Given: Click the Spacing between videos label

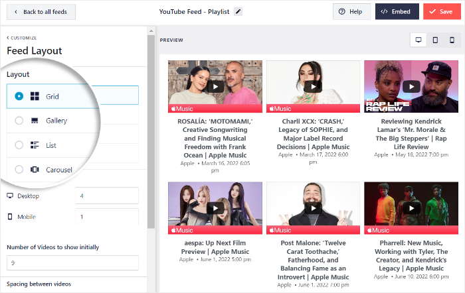Looking at the screenshot, I should [x=39, y=284].
